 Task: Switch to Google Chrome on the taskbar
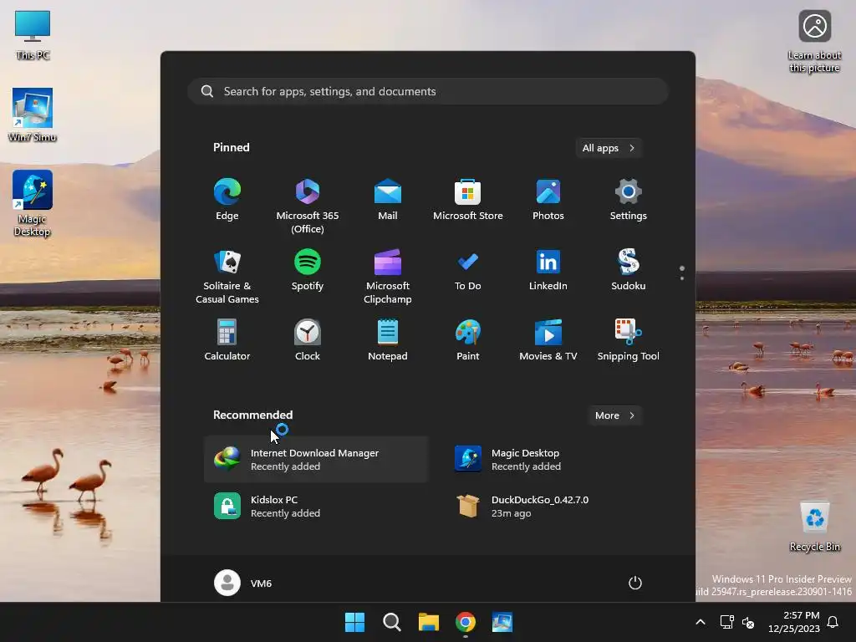pos(465,622)
